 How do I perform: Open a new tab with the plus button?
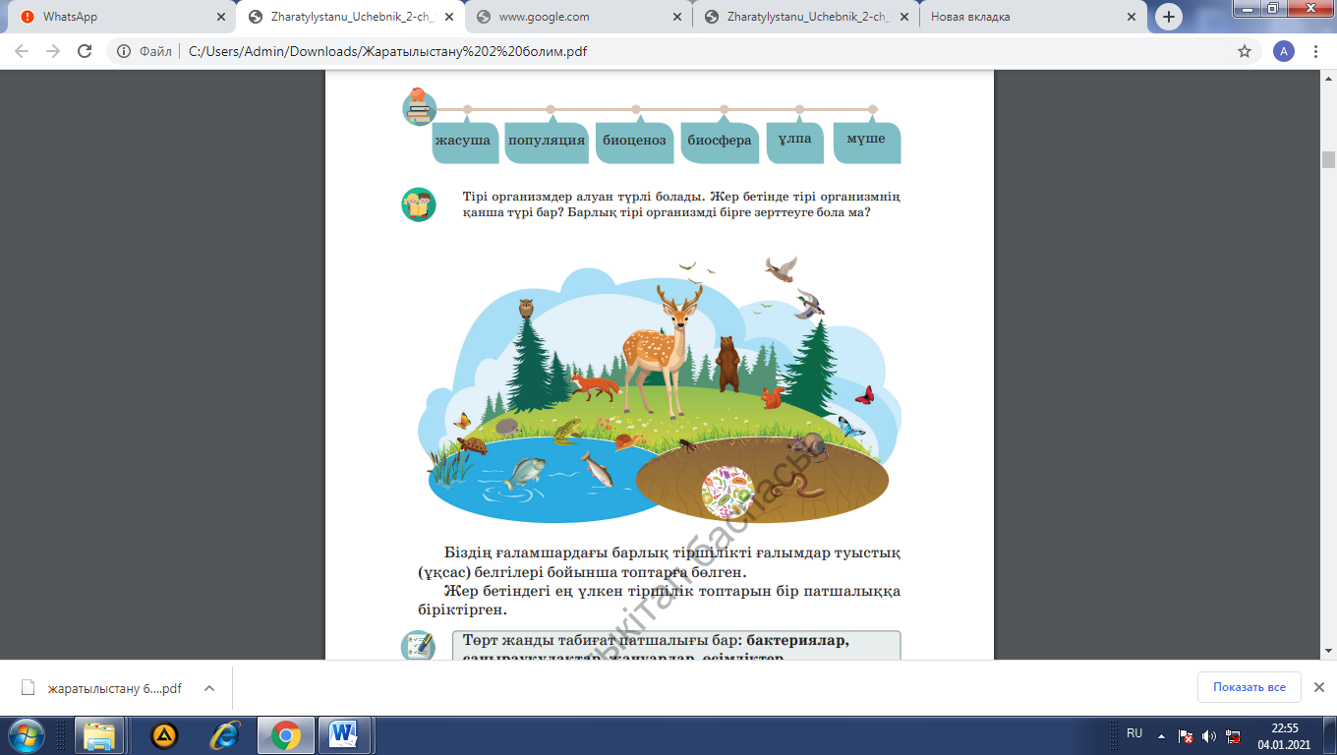pyautogui.click(x=1169, y=17)
